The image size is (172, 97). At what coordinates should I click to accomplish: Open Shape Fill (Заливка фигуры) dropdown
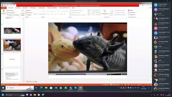121,10
